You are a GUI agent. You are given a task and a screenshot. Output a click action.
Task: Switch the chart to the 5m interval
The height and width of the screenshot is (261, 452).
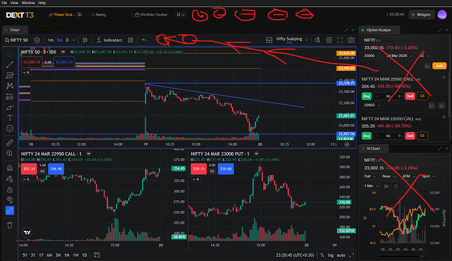pos(60,40)
